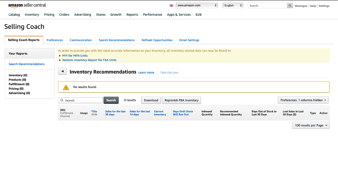Click the Recommended Inbound Quantity header
The width and height of the screenshot is (338, 196).
tap(231, 113)
